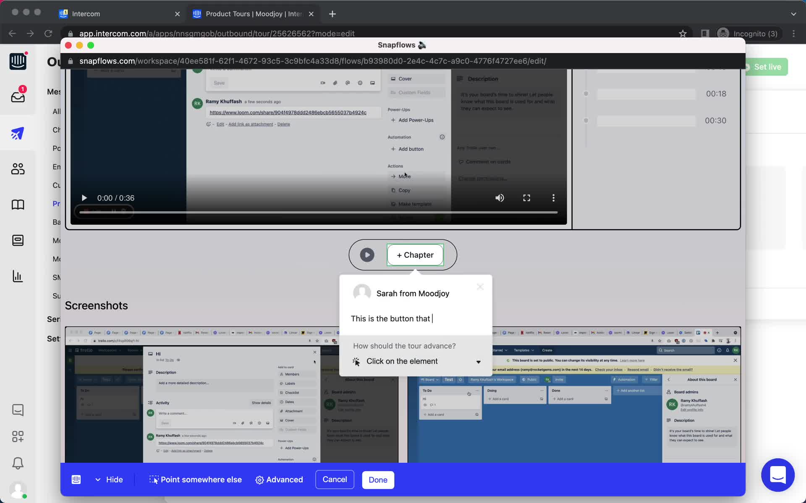Click the Cancel button in tour editor
The image size is (806, 503).
click(x=335, y=479)
